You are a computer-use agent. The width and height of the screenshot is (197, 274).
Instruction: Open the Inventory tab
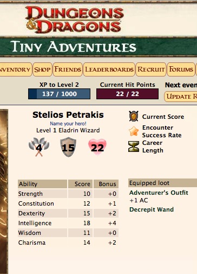click(15, 69)
